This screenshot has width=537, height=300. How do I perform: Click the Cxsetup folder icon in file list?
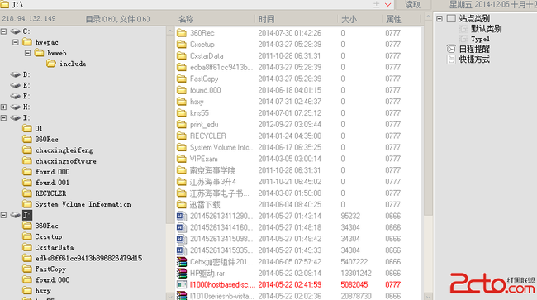[182, 44]
